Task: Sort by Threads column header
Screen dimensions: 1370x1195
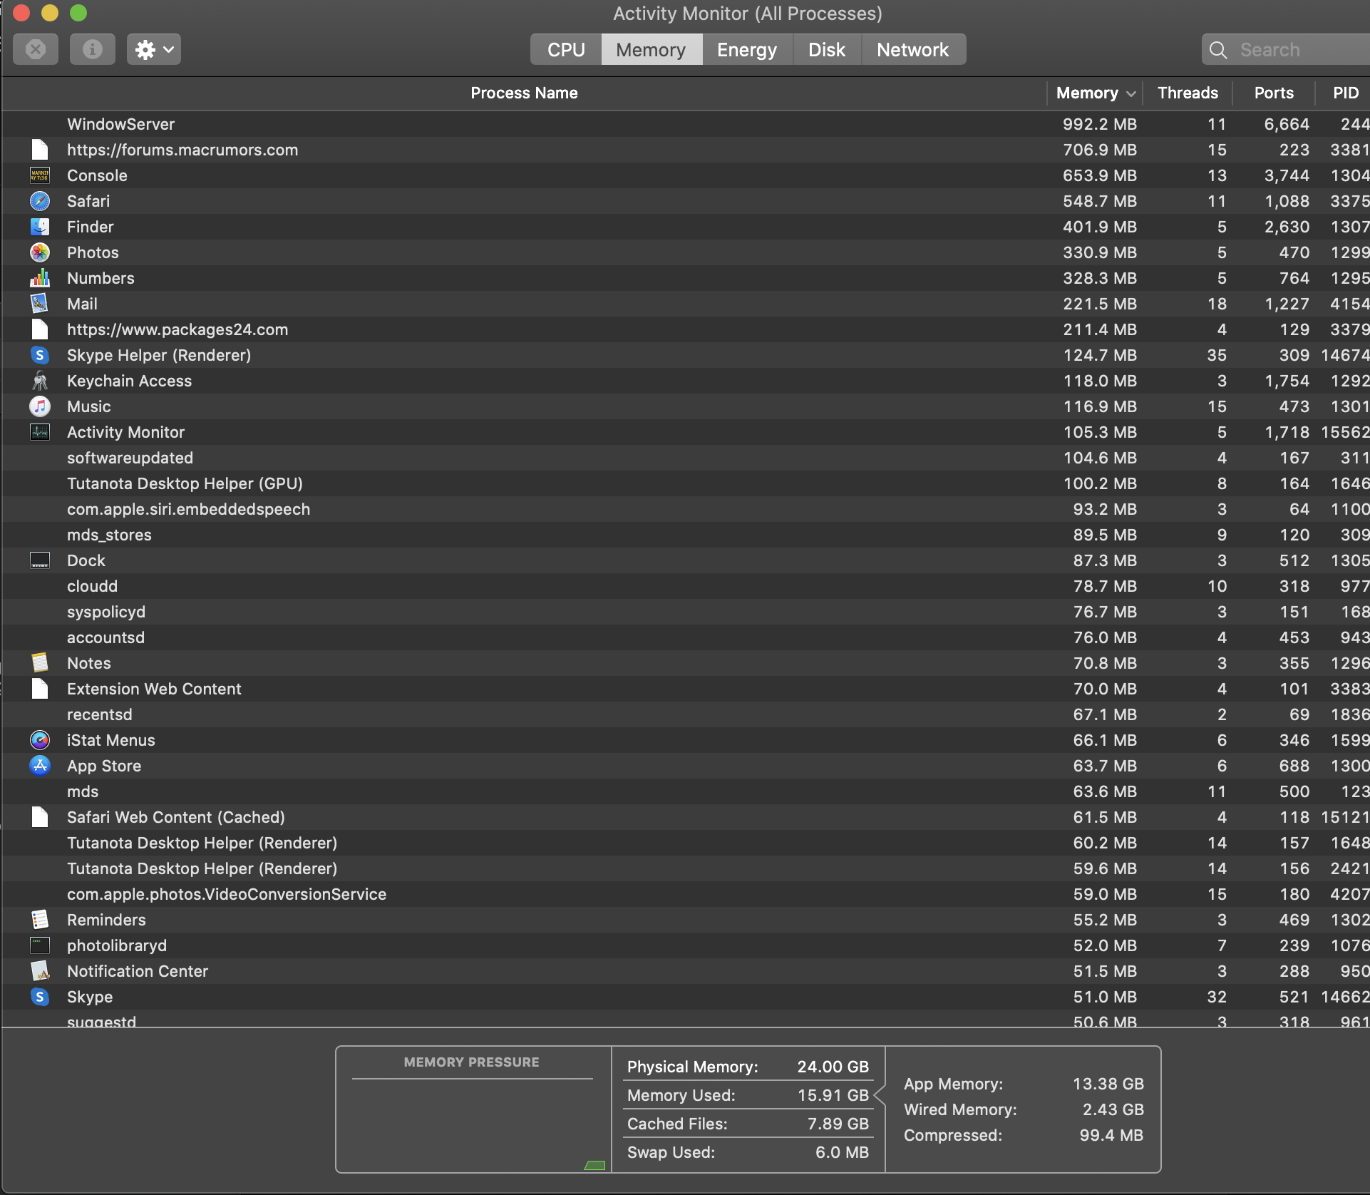Action: 1188,93
